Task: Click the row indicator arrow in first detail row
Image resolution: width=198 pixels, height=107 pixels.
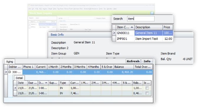Action: pos(15,88)
